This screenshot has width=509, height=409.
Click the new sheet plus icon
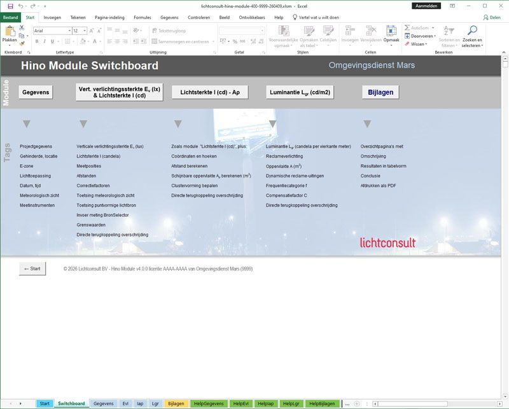click(357, 404)
